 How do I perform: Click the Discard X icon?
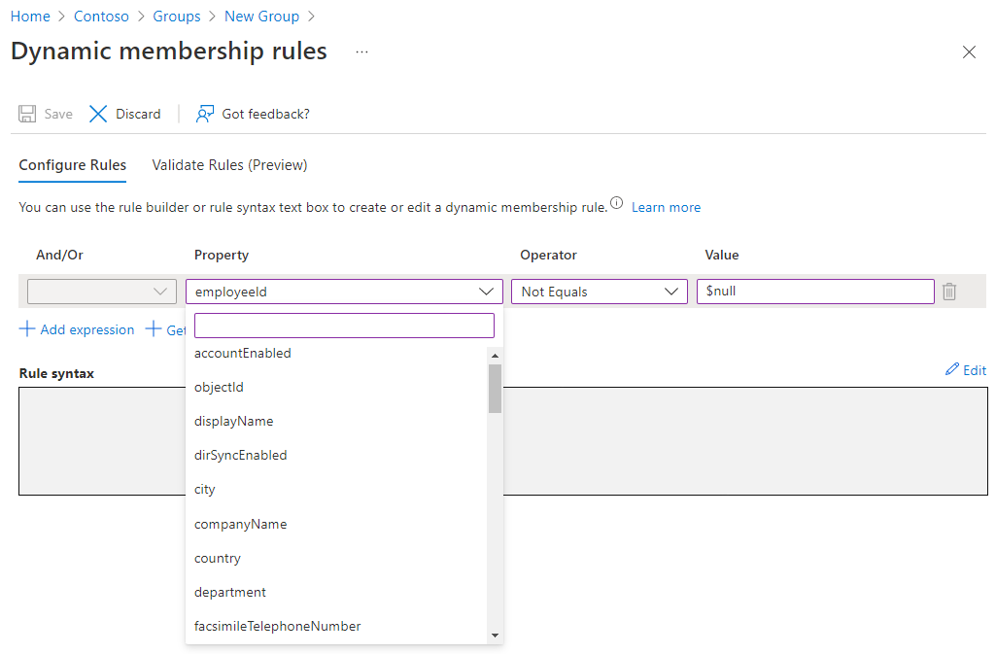[x=98, y=114]
